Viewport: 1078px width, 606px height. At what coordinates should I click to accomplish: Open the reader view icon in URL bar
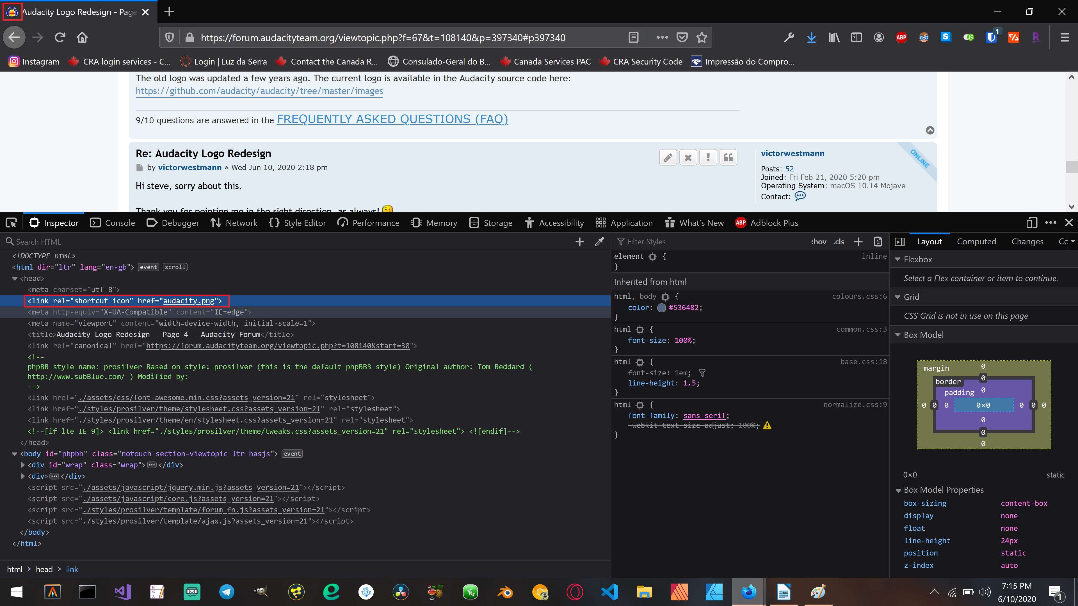pyautogui.click(x=634, y=38)
